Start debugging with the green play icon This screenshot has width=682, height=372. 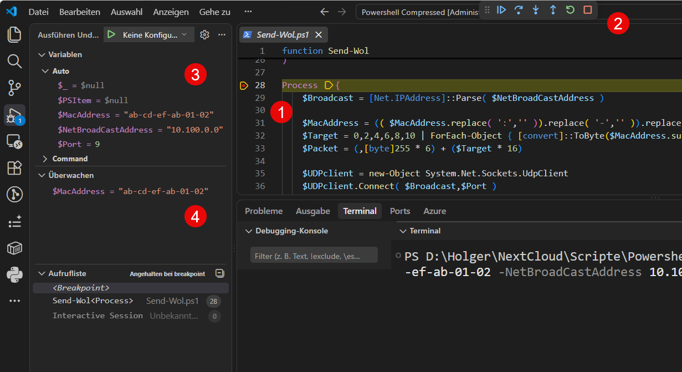(111, 35)
